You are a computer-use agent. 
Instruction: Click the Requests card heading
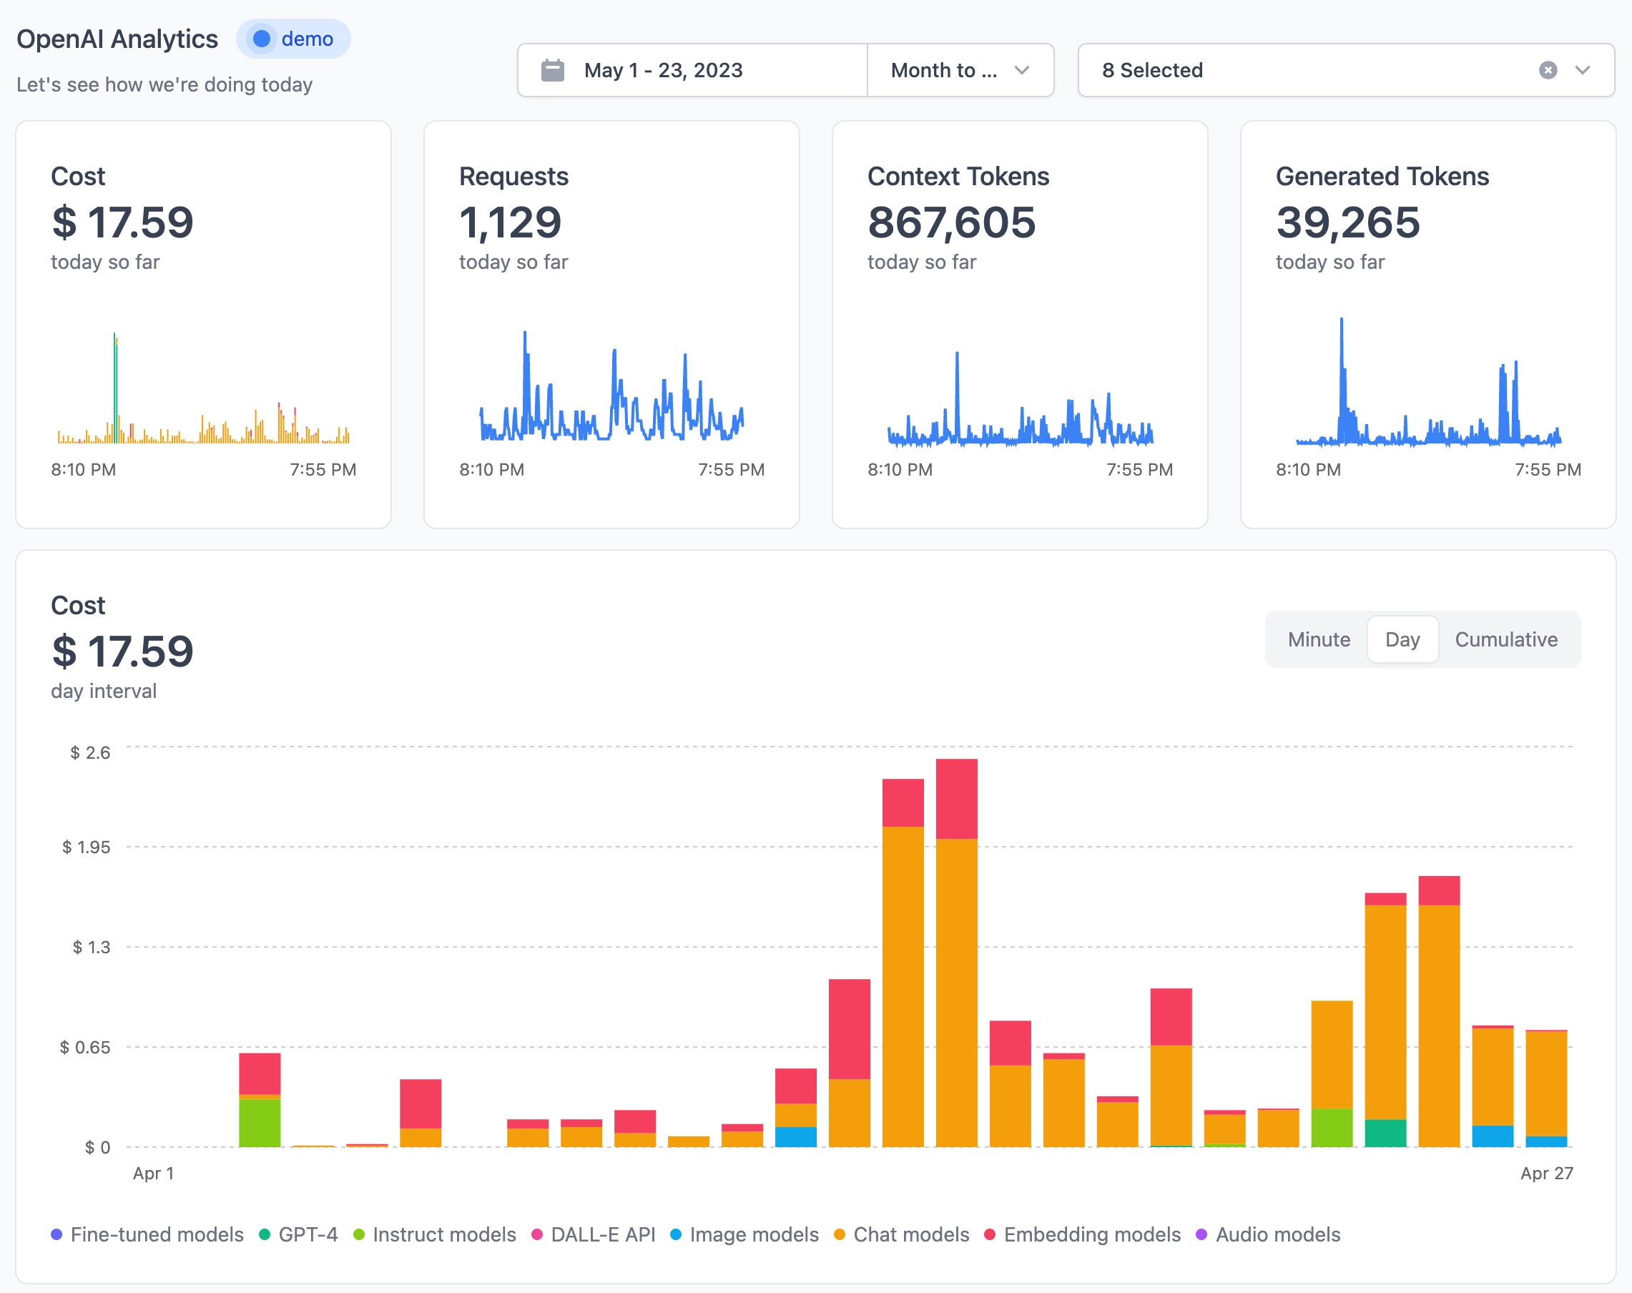tap(514, 177)
